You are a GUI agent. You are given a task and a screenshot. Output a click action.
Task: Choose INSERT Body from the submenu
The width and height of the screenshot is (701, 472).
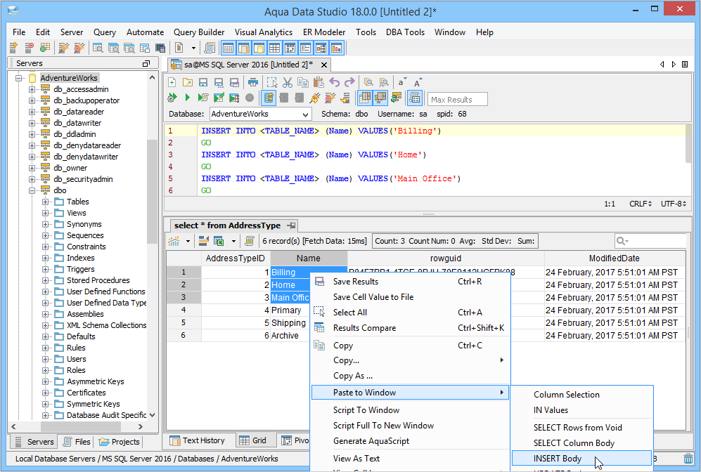557,459
